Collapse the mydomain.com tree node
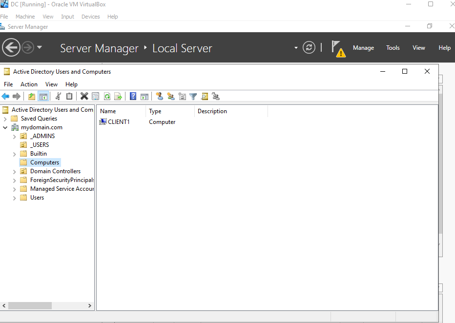This screenshot has width=455, height=323. click(4, 127)
